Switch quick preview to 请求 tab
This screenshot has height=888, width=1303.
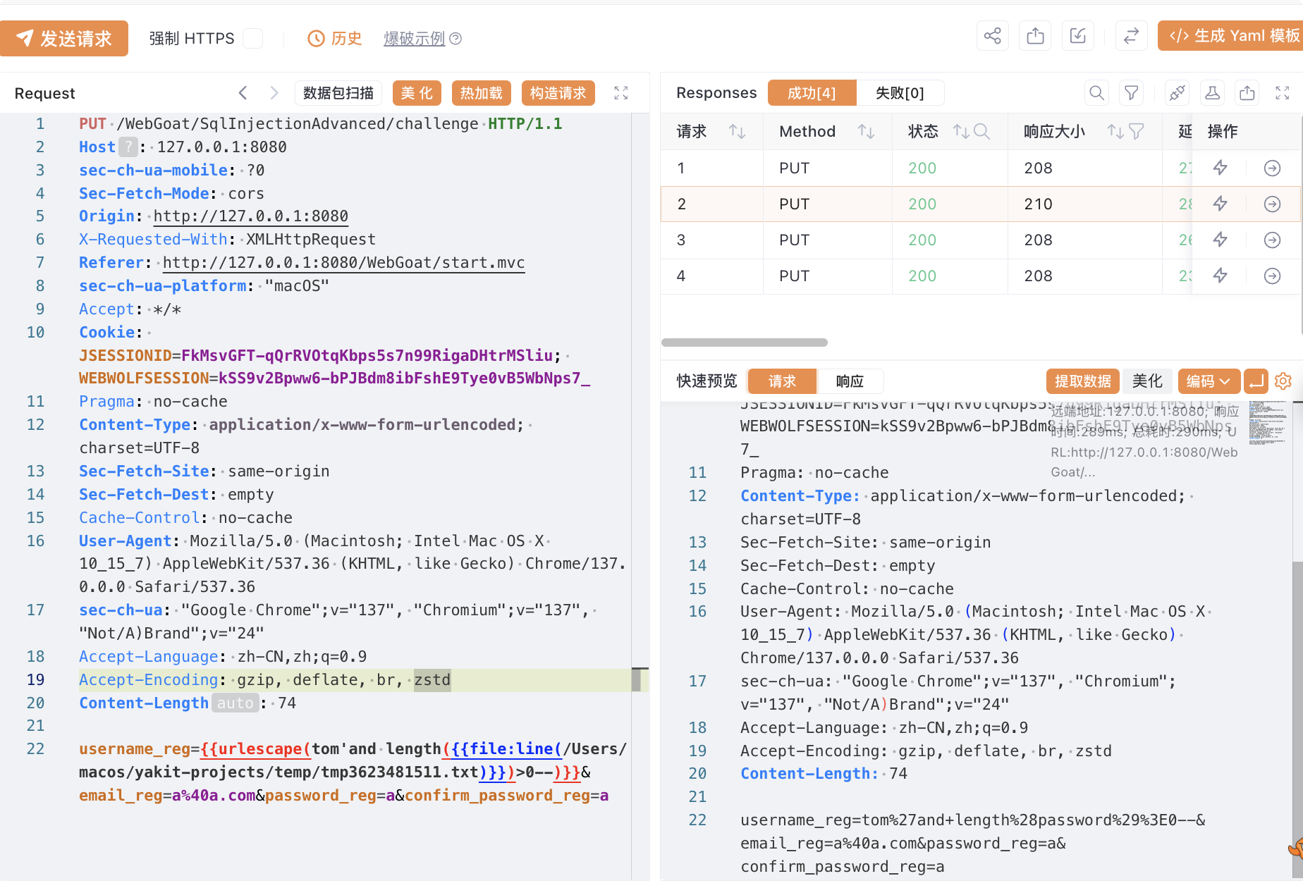click(x=782, y=381)
